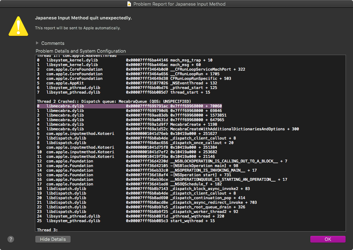This screenshot has height=250, width=353.
Task: Click the document icon in title bar
Action: pos(130,4)
